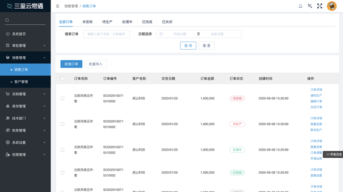Click the magic wand theme icon
Image resolution: width=343 pixels, height=192 pixels.
coord(310,6)
